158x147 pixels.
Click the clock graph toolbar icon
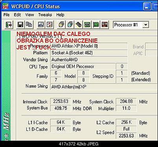point(41,25)
